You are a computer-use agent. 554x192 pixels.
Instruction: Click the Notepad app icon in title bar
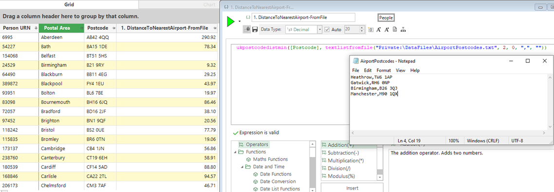356,61
